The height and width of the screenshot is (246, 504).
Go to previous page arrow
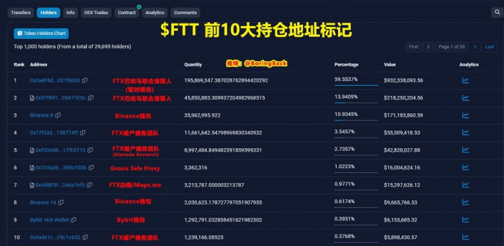[x=429, y=47]
